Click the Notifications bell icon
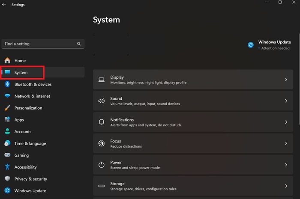 point(102,122)
